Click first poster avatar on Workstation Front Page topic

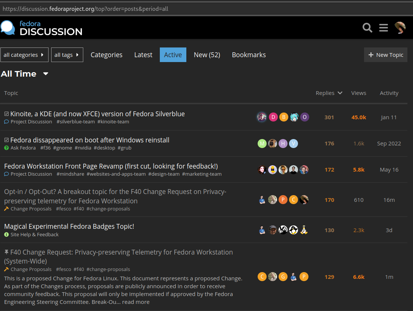coord(262,169)
